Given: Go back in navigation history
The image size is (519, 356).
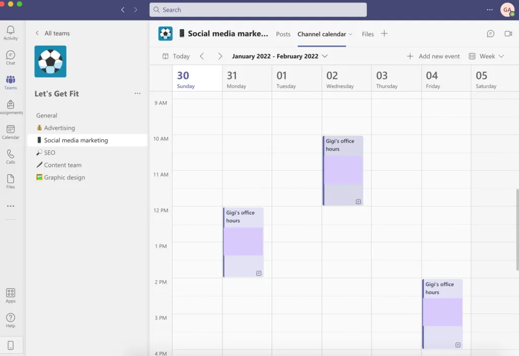Looking at the screenshot, I should click(x=123, y=10).
